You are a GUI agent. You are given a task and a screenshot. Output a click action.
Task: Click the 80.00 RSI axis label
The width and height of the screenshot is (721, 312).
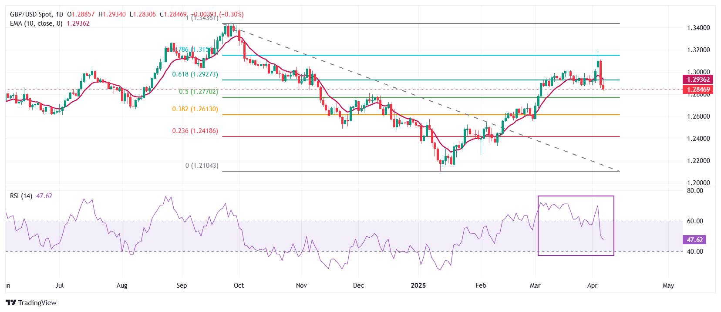[x=695, y=191]
